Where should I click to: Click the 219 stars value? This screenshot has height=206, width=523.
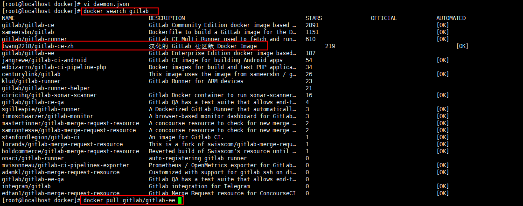pyautogui.click(x=330, y=46)
